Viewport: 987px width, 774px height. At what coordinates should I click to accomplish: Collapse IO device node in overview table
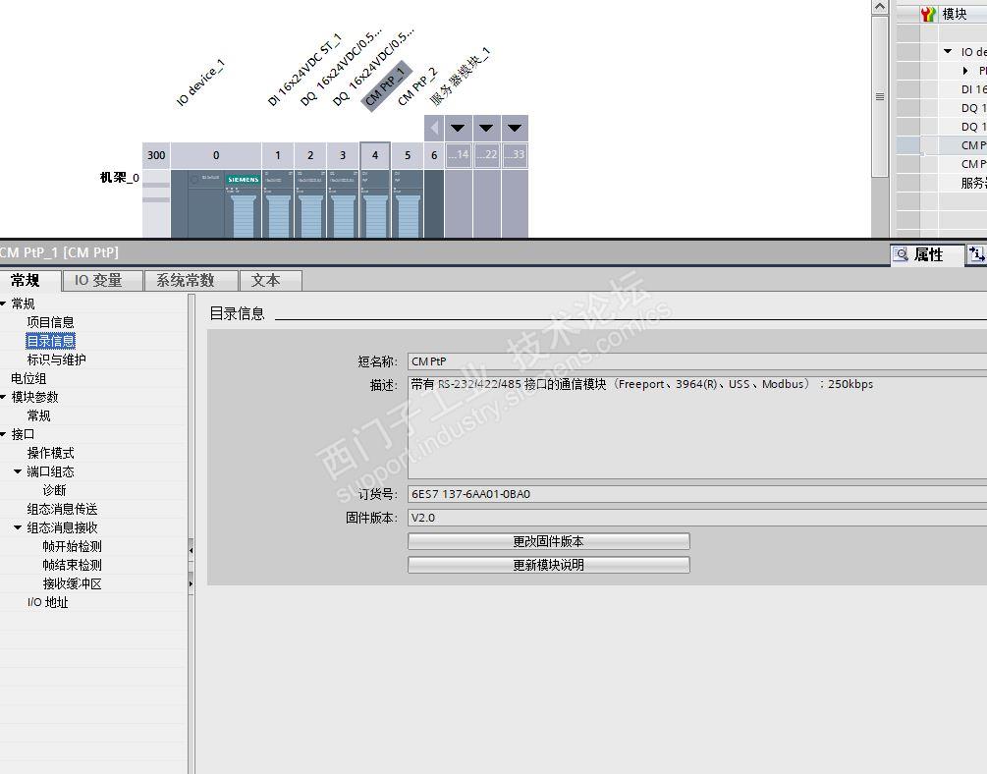[948, 52]
